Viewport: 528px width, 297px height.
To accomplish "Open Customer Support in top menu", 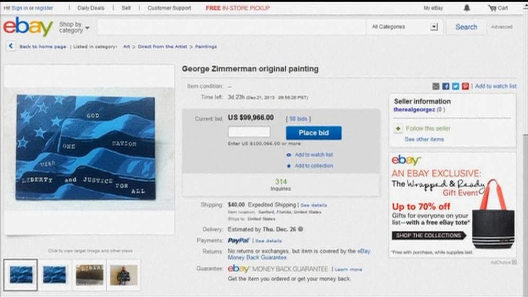I will [169, 8].
